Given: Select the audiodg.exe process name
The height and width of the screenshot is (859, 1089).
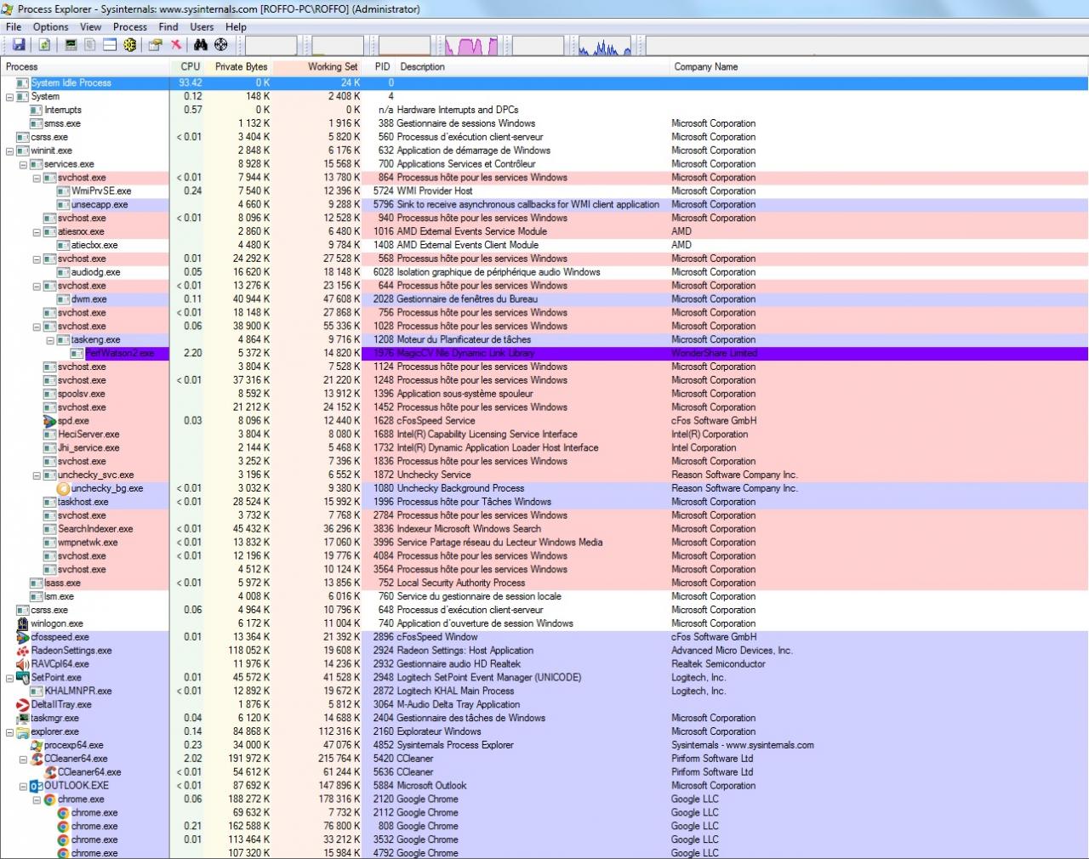Looking at the screenshot, I should pos(95,272).
